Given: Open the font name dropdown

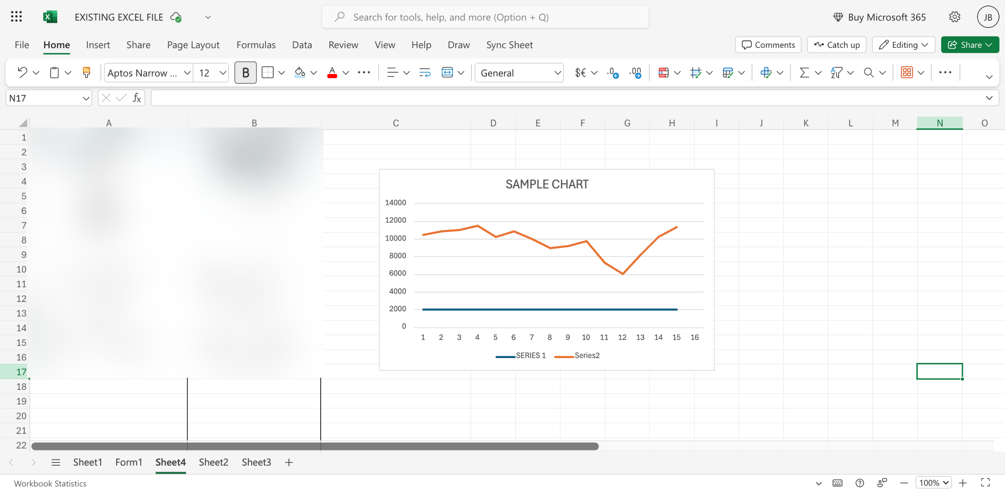Looking at the screenshot, I should 187,73.
